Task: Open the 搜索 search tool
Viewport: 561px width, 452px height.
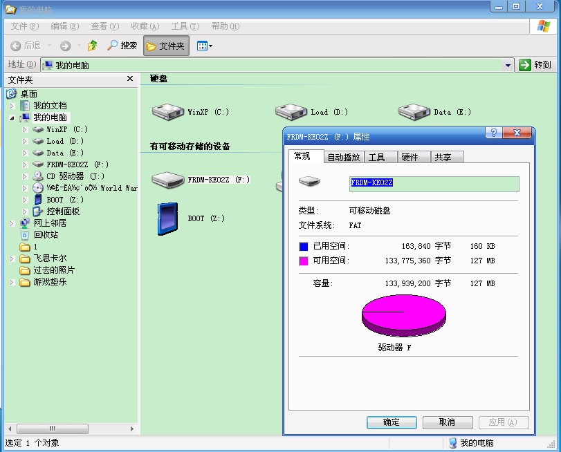Action: coord(122,46)
